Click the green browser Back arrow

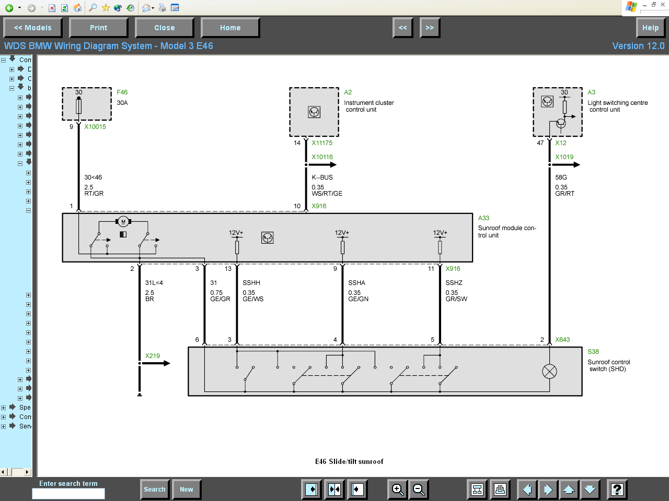point(9,8)
